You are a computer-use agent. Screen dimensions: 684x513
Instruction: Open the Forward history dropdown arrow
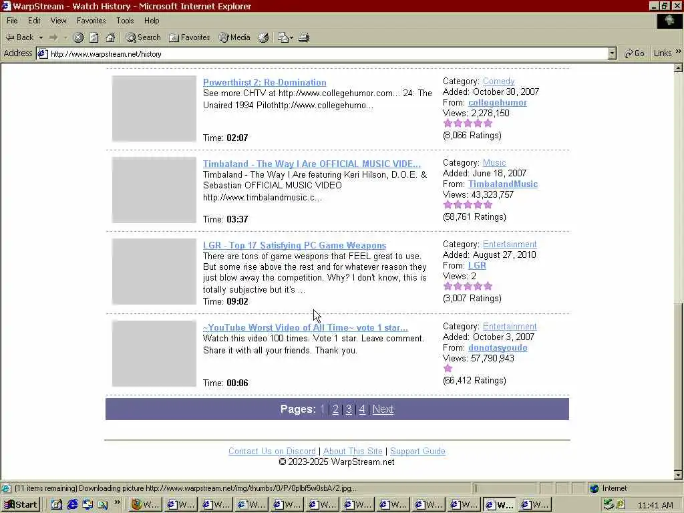pos(65,37)
